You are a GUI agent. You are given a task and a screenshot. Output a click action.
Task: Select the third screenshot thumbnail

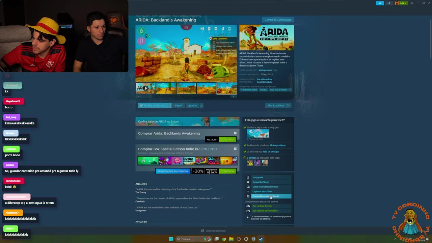click(x=186, y=88)
